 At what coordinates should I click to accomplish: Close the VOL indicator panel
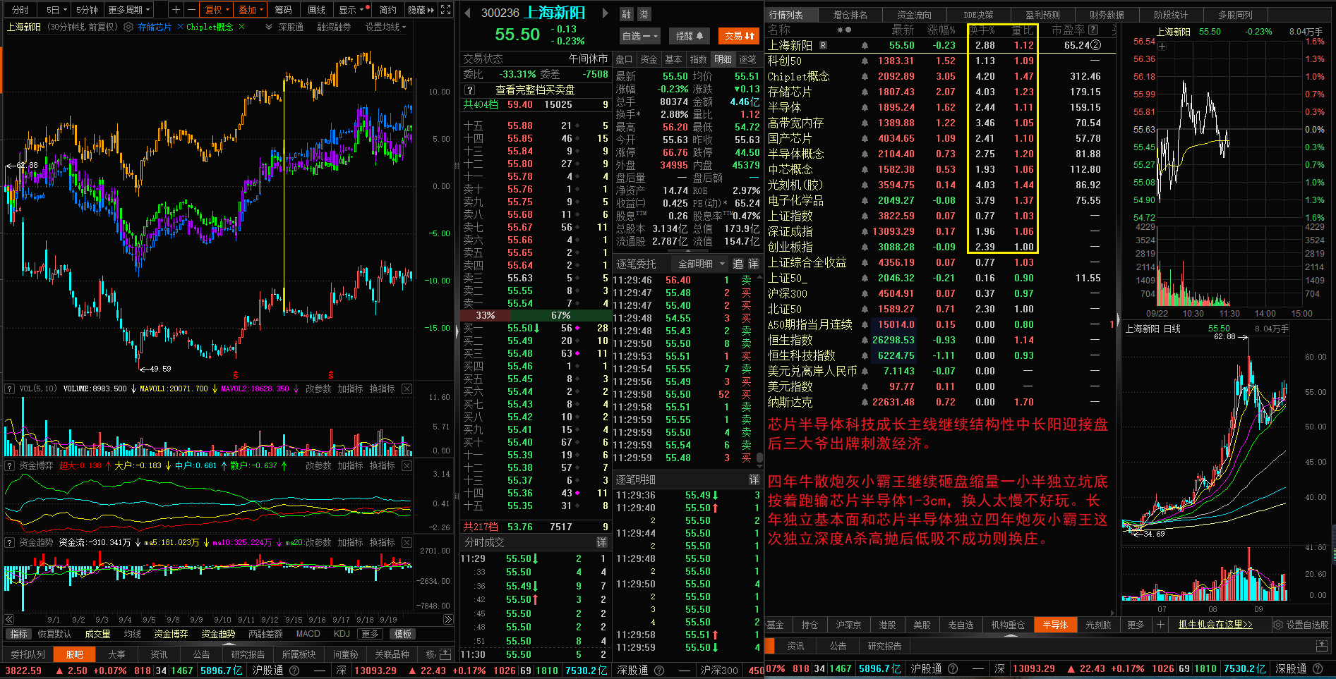[407, 389]
